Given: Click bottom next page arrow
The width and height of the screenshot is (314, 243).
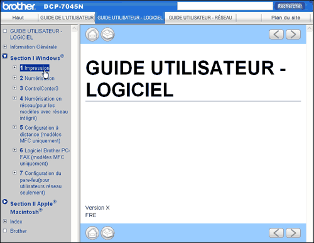Looking at the screenshot, I should point(293,233).
